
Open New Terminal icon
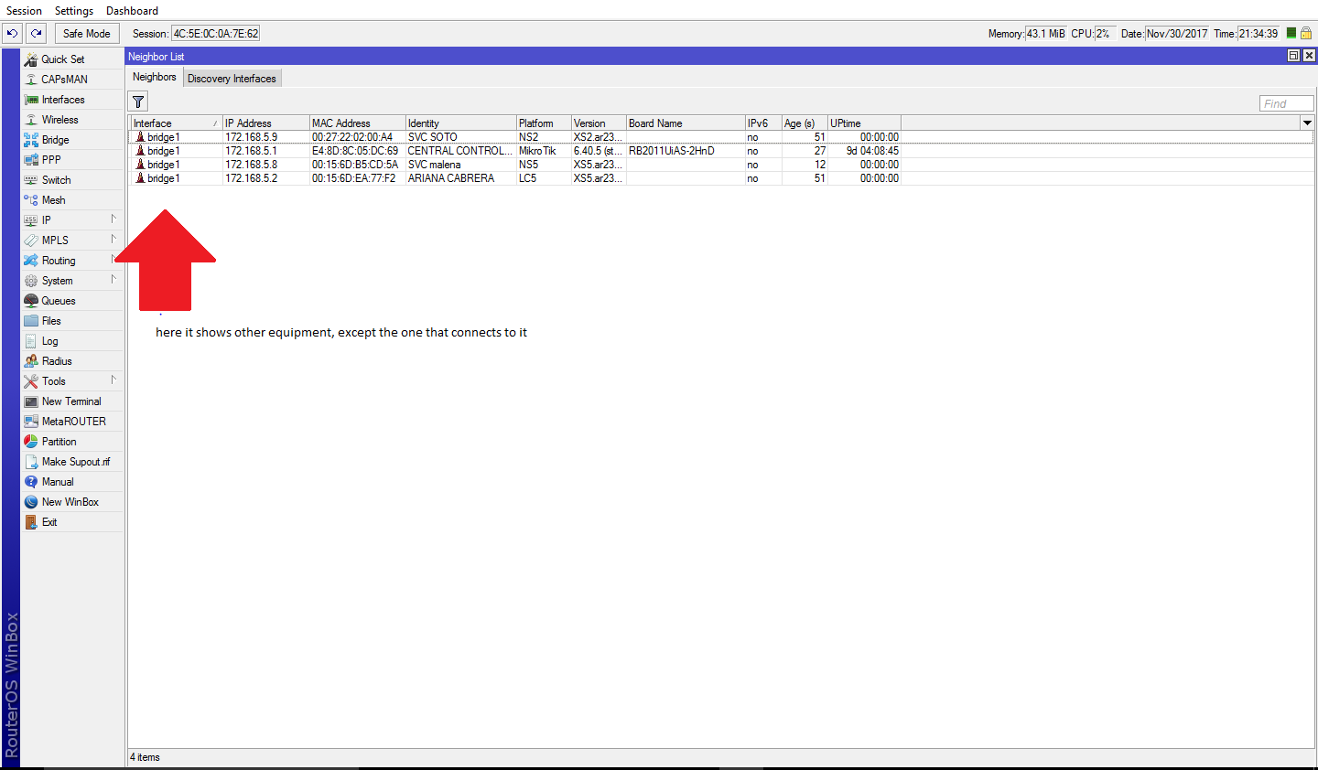[31, 401]
